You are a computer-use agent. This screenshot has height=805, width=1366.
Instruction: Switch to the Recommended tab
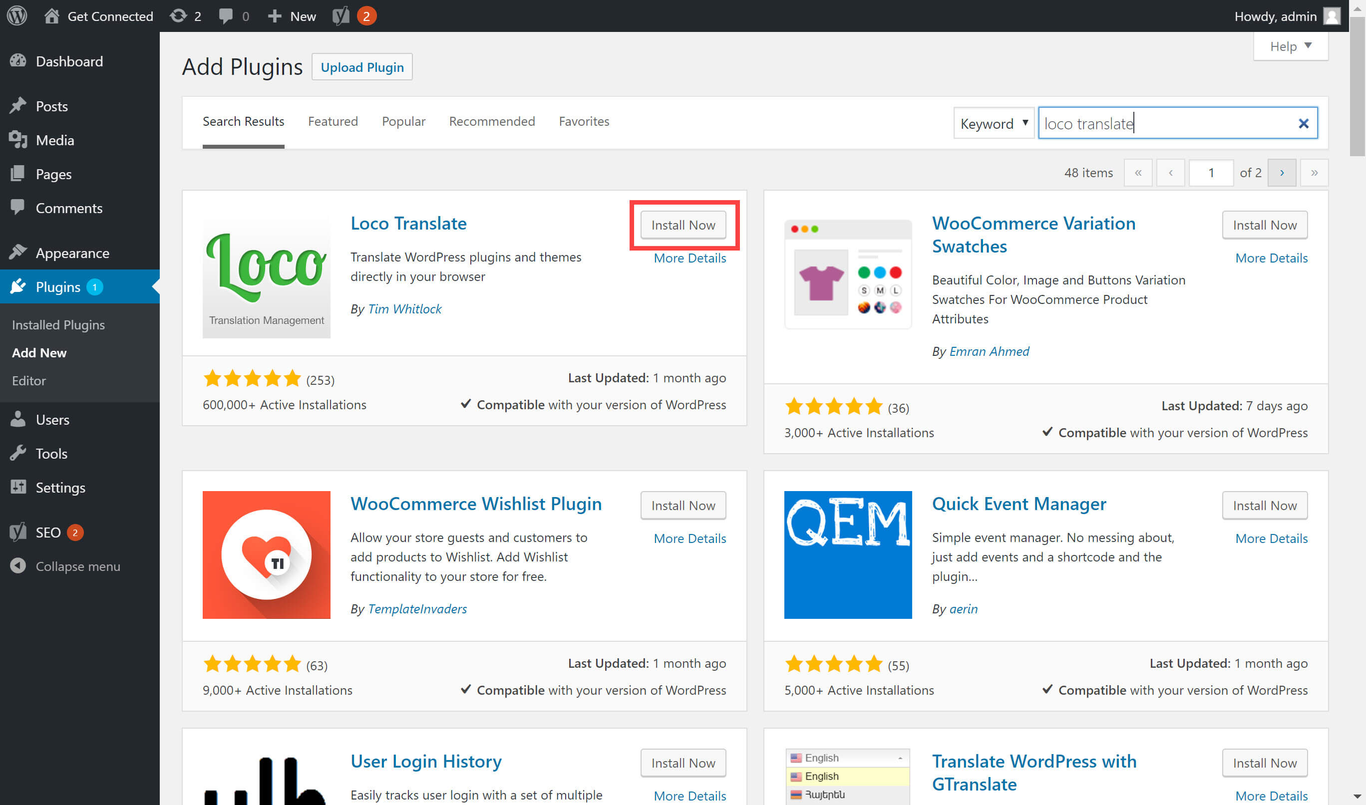click(x=491, y=121)
